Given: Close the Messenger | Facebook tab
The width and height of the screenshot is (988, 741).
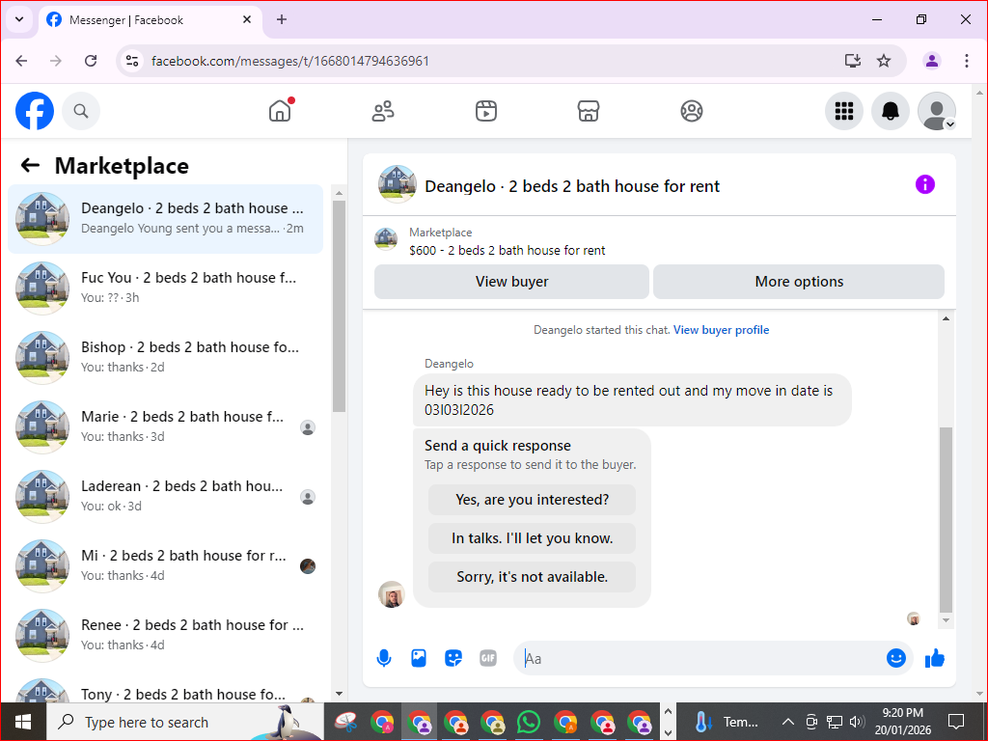Looking at the screenshot, I should (247, 19).
